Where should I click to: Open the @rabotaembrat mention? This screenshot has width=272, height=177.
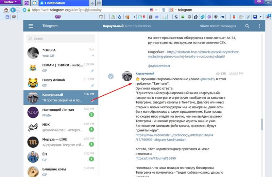pyautogui.click(x=159, y=66)
